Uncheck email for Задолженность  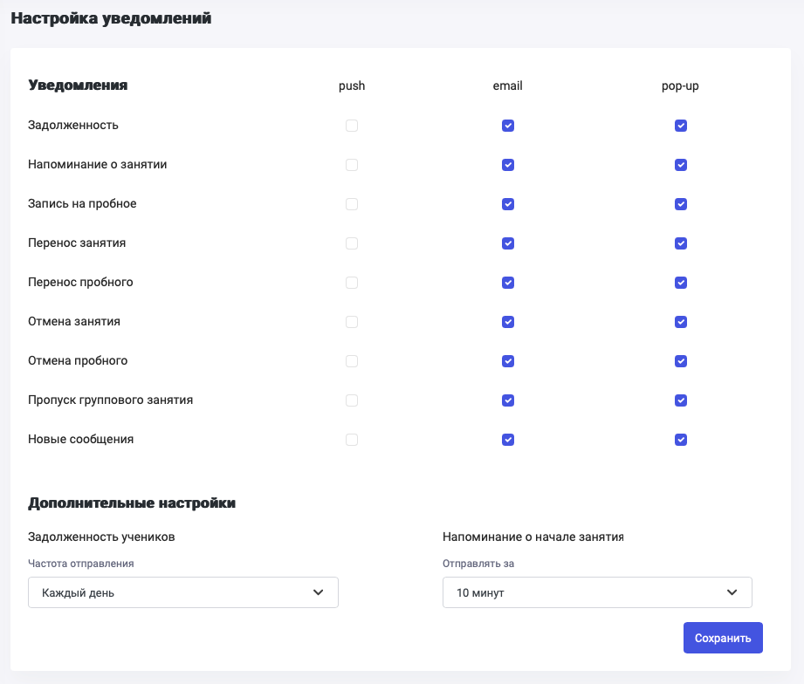click(508, 126)
